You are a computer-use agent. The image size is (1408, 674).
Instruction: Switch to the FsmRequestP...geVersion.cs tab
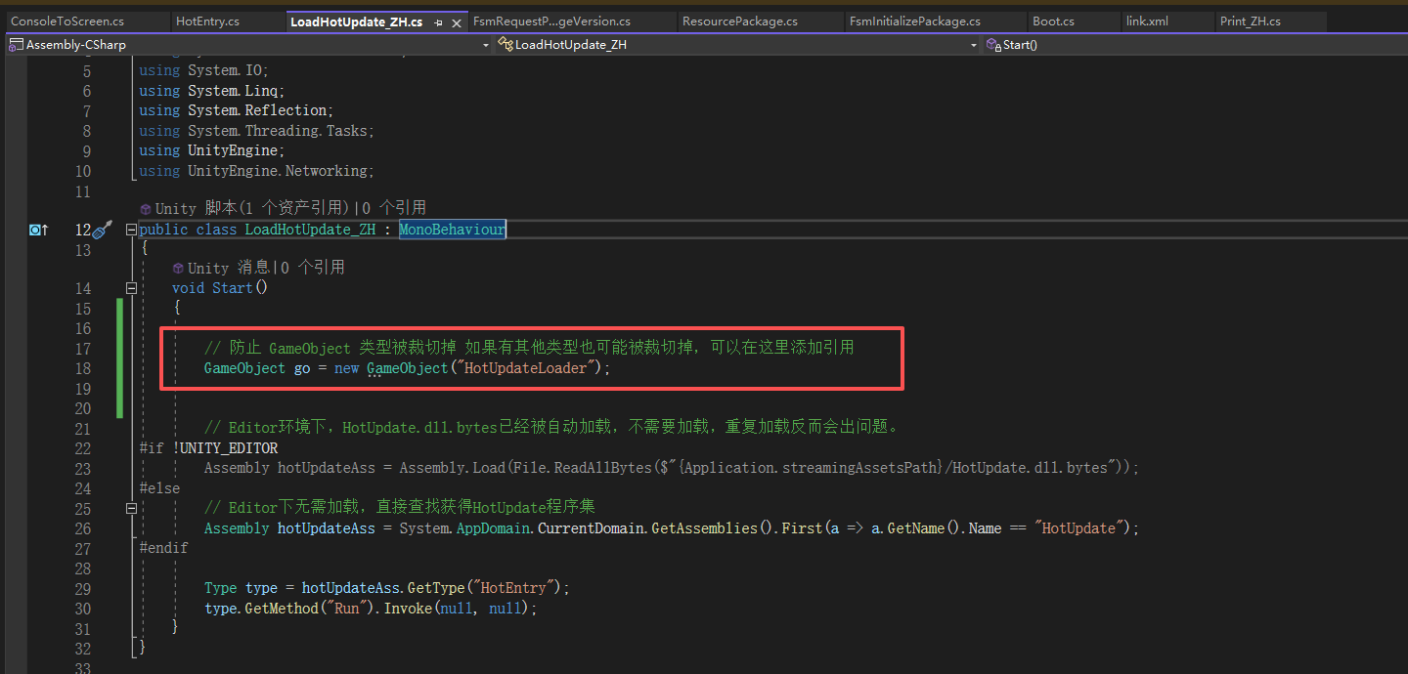551,21
